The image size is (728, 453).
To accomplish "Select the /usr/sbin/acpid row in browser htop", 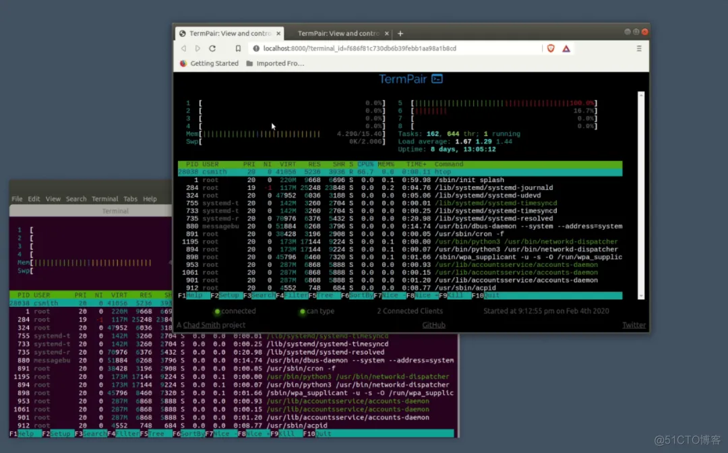I will tap(400, 288).
